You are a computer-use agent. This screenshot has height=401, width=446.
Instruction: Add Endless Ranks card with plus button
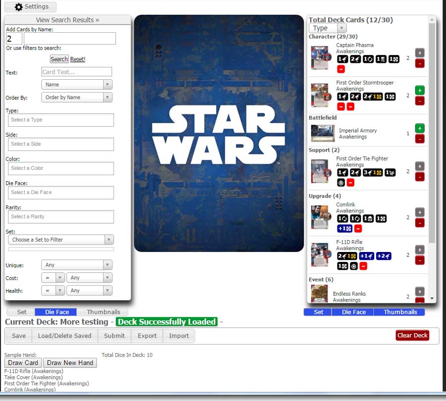(420, 292)
